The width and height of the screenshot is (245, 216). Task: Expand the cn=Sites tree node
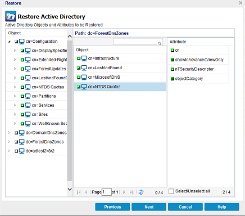(x=15, y=114)
